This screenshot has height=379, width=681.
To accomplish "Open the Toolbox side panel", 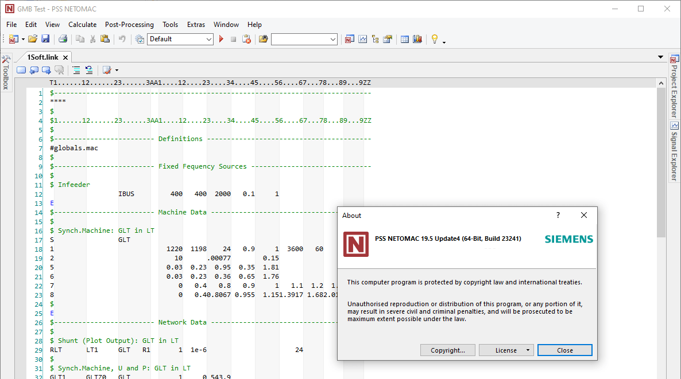I will pyautogui.click(x=6, y=72).
